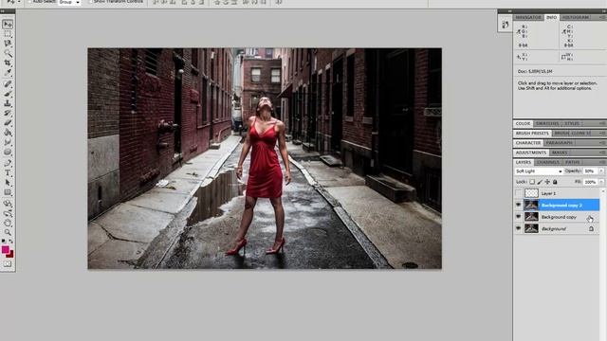Image resolution: width=607 pixels, height=341 pixels.
Task: Open the Layers panel options menu
Action: coord(602,162)
